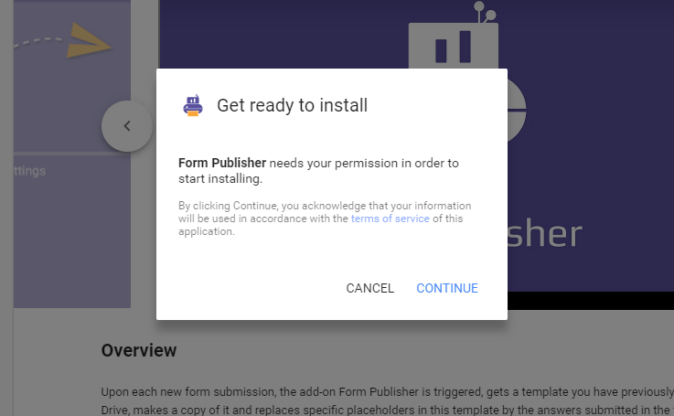
Task: Click the left screenshot thumbnail with yellow arrow
Action: click(72, 154)
